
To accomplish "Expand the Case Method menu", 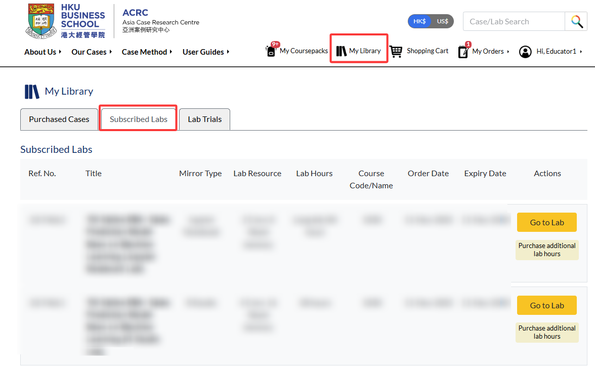I will coord(147,52).
